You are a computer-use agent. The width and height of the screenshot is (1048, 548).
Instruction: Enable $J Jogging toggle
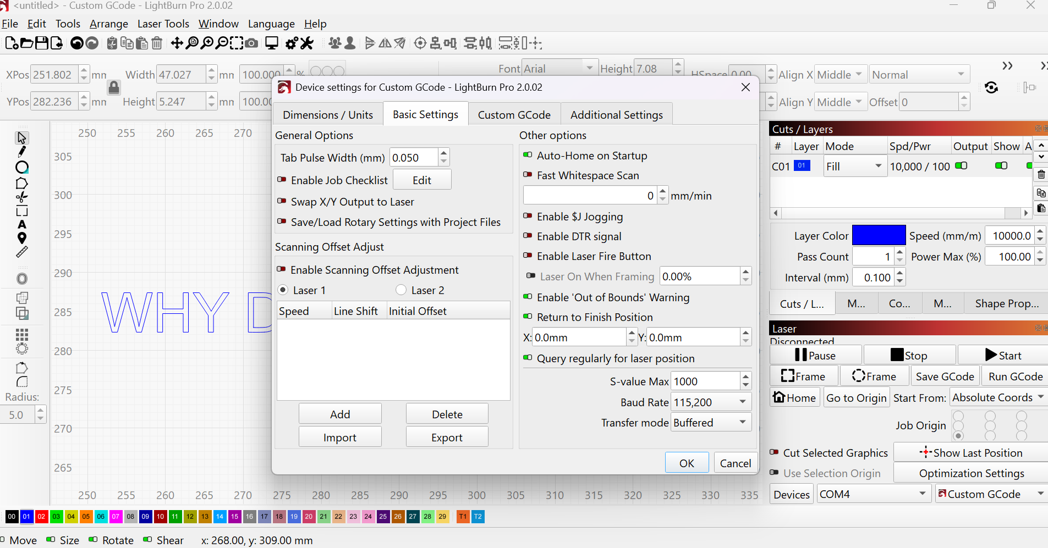coord(528,216)
